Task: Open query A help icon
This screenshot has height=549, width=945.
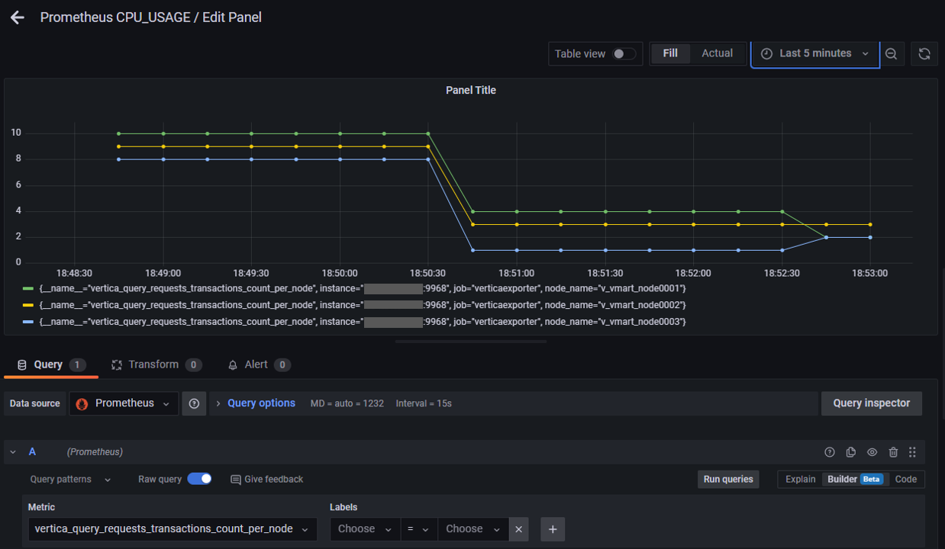Action: point(830,452)
